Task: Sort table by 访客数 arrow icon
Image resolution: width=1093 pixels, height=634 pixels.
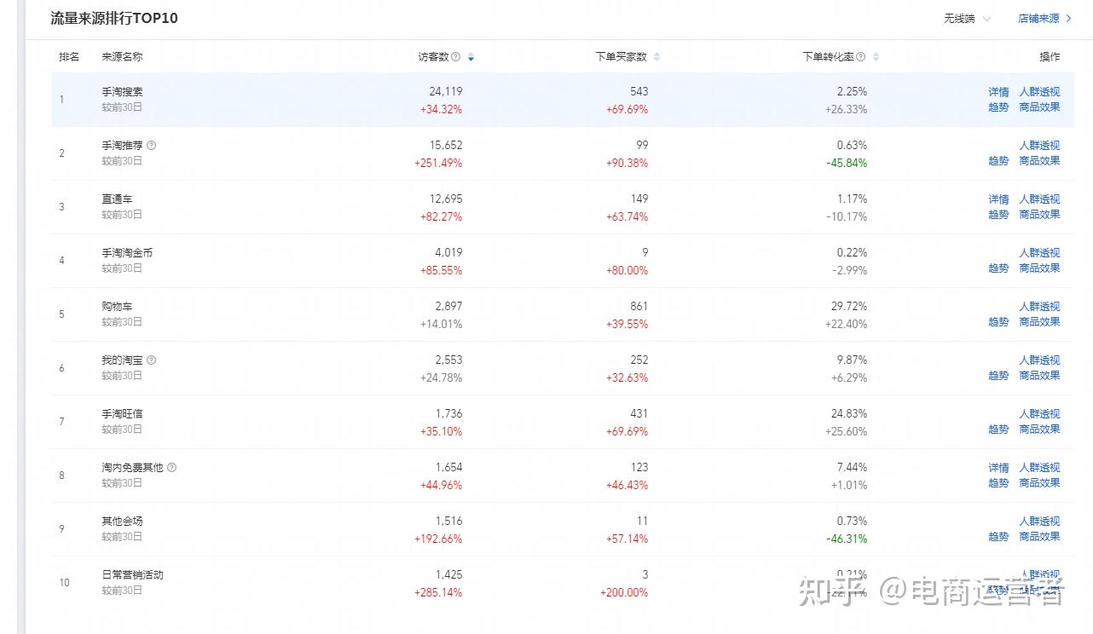Action: coord(471,57)
